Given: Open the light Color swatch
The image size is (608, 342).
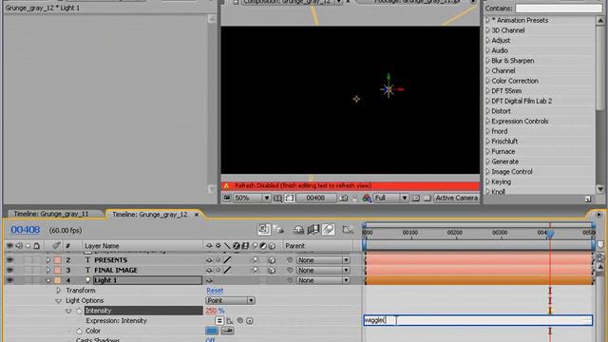Looking at the screenshot, I should click(x=212, y=331).
